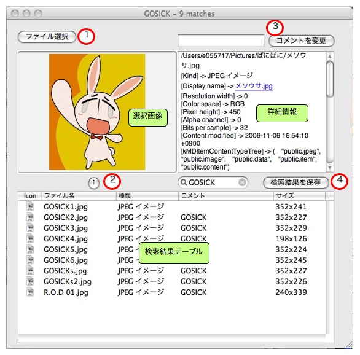
Task: Click the JPEG イメージ type of GOSICK1.jpg
Action: 141,207
